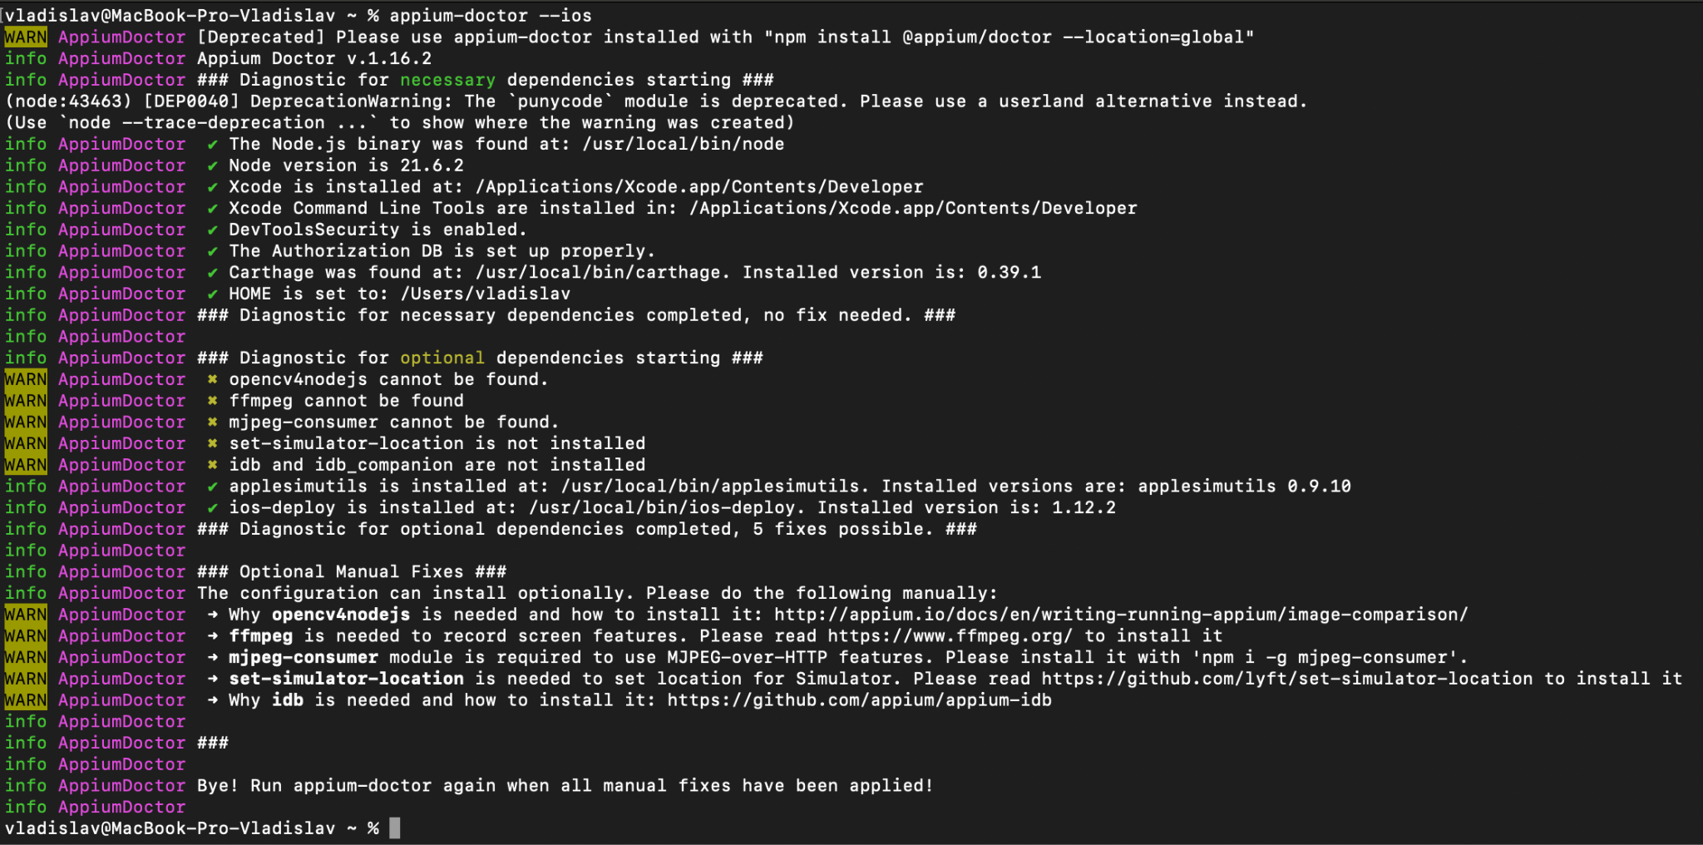Screen dimensions: 1703x845
Task: Click the yellow X beside mjpeg-consumer cannot be found
Action: [x=213, y=422]
